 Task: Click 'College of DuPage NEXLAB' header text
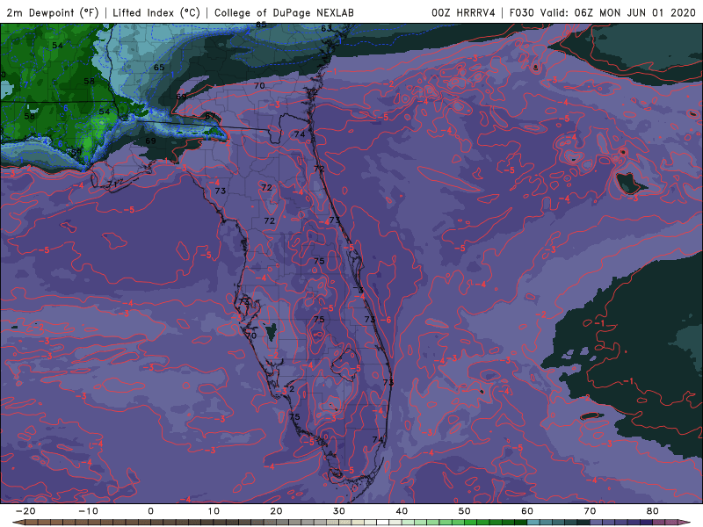click(284, 13)
